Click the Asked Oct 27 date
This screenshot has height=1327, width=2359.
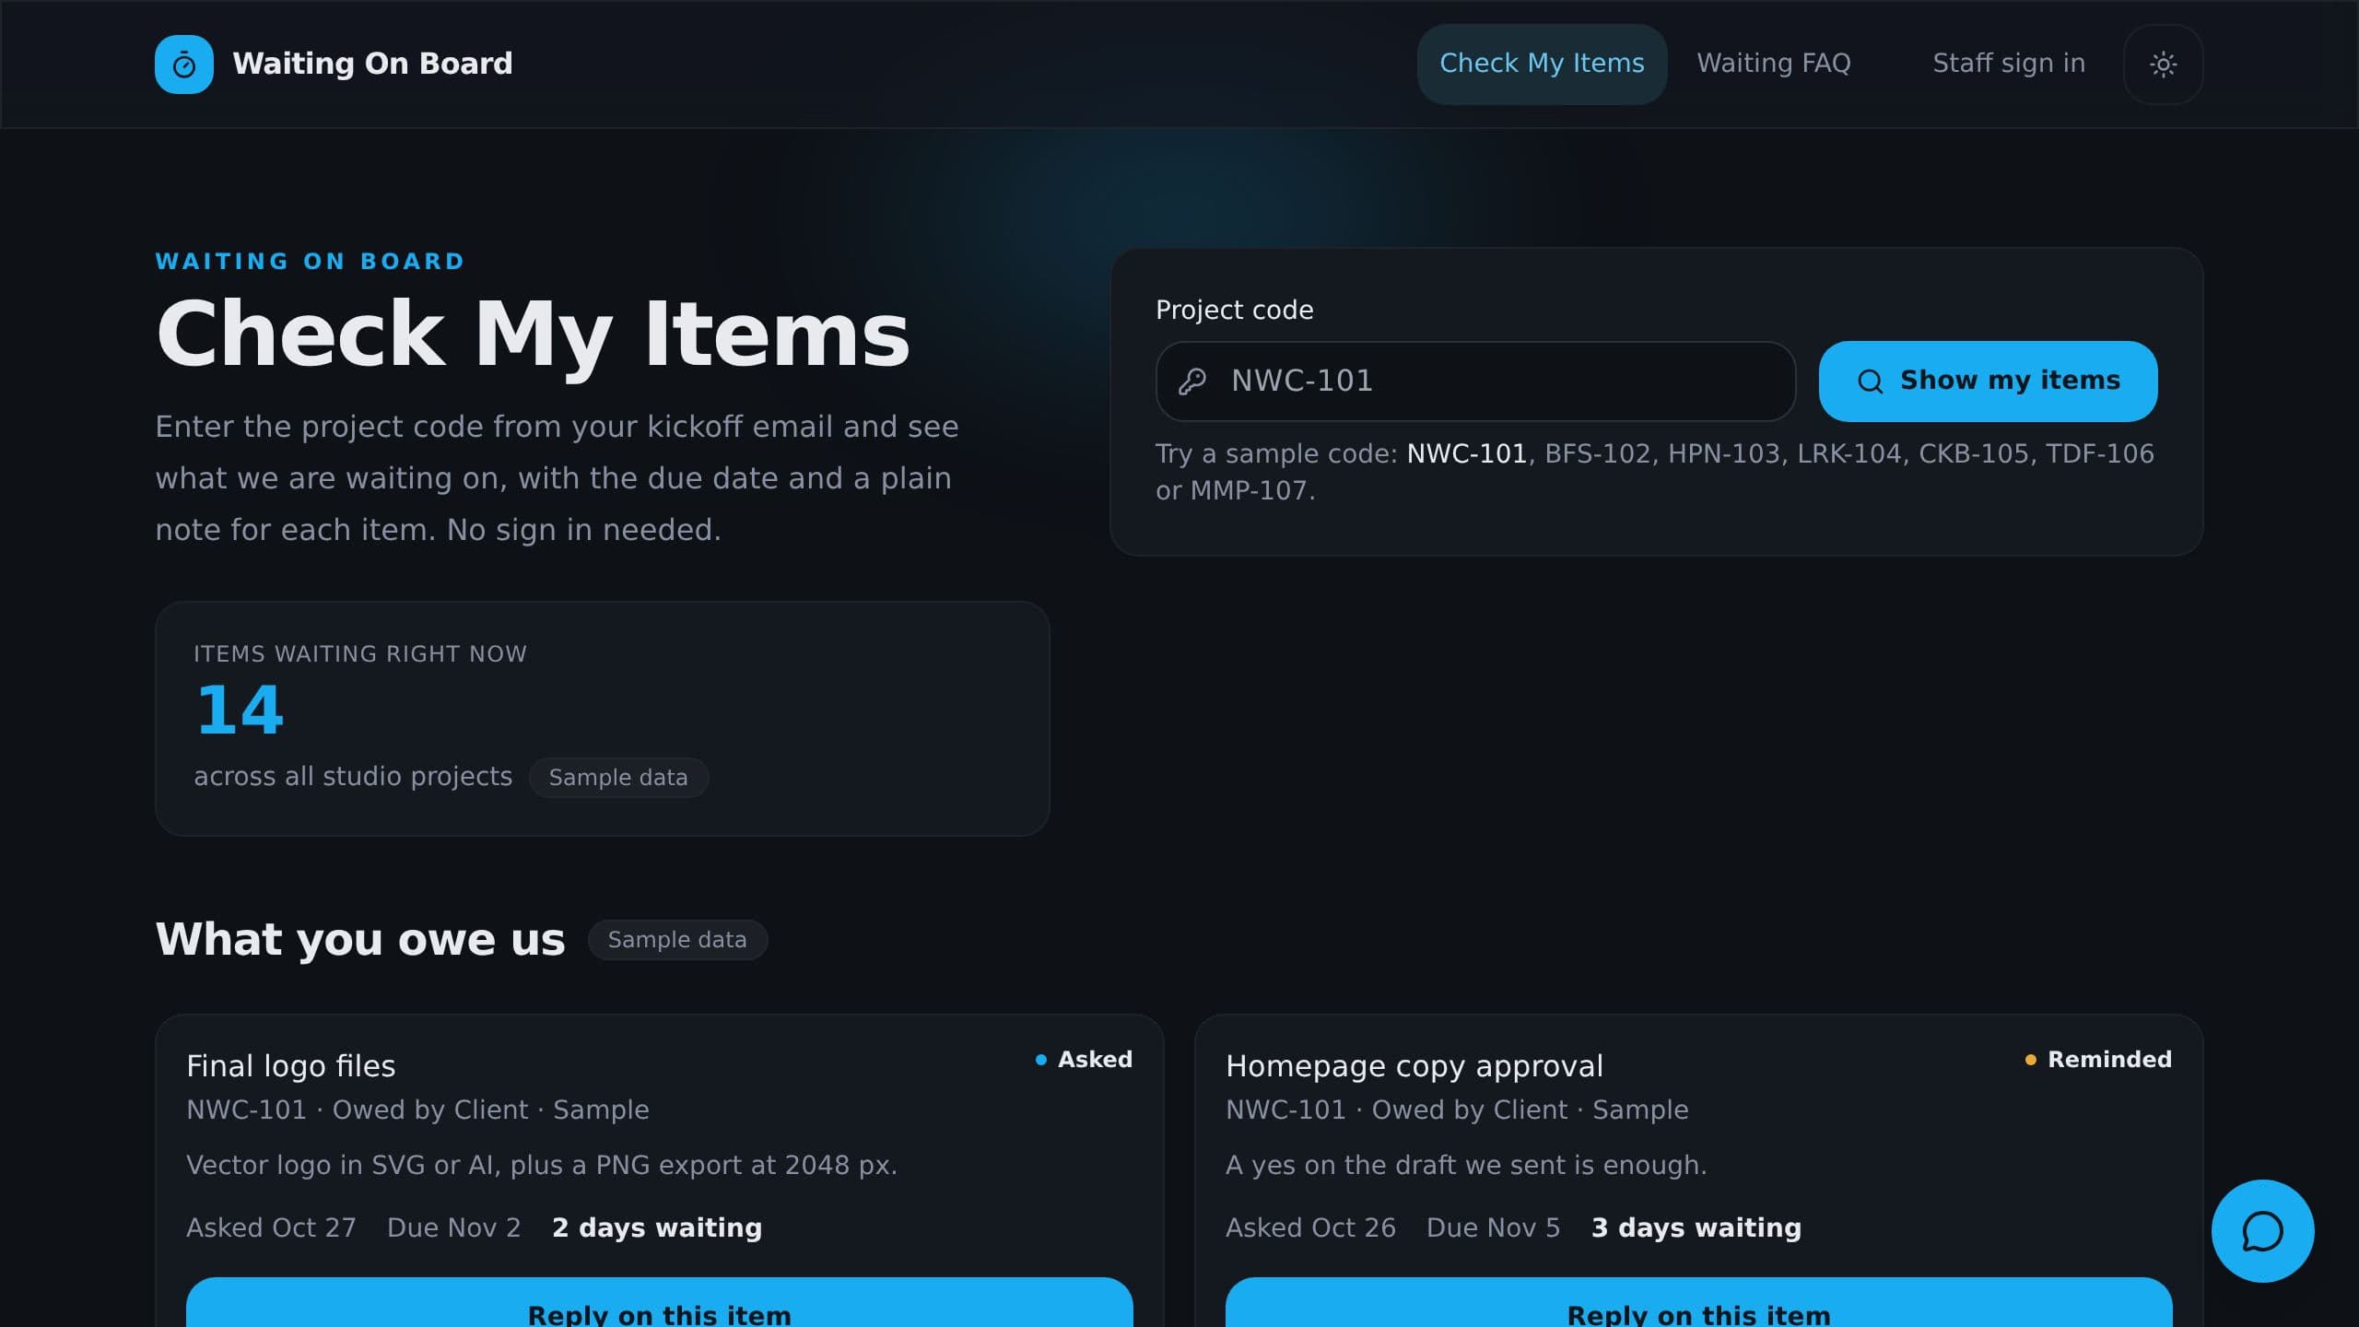271,1227
